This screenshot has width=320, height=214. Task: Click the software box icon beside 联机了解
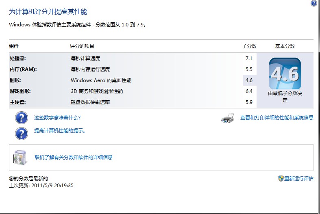pyautogui.click(x=20, y=158)
